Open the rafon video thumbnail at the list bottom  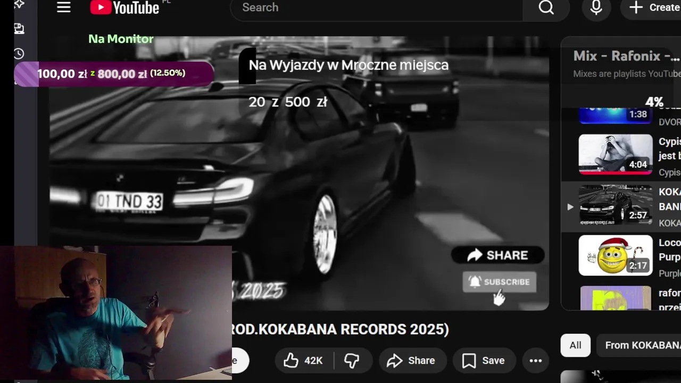click(616, 298)
